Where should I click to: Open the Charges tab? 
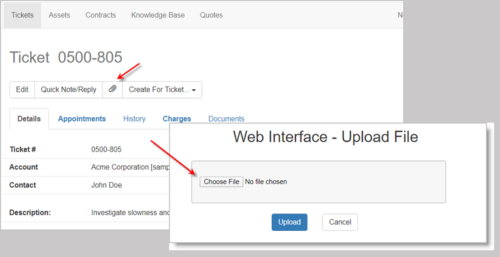click(177, 119)
